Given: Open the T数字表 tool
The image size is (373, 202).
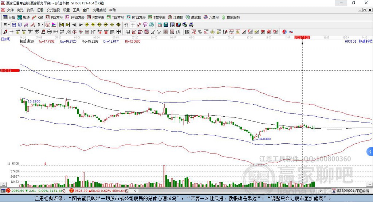Looking at the screenshot, I should click(157, 18).
